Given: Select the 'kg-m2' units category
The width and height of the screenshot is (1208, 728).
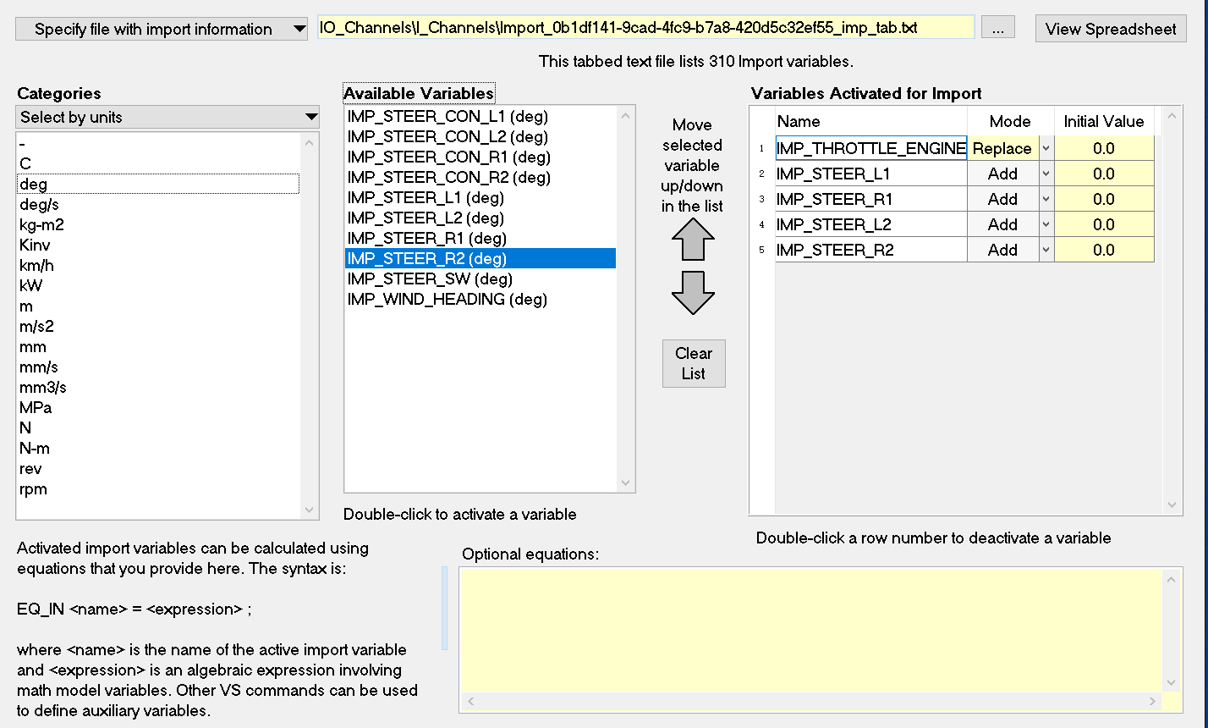Looking at the screenshot, I should 158,224.
